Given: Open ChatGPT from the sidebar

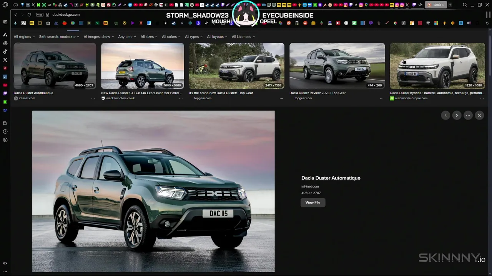Looking at the screenshot, I should click(x=5, y=43).
